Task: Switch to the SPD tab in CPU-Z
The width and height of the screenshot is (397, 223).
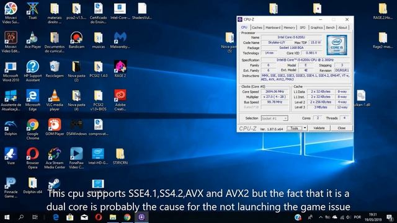Action: pos(302,27)
